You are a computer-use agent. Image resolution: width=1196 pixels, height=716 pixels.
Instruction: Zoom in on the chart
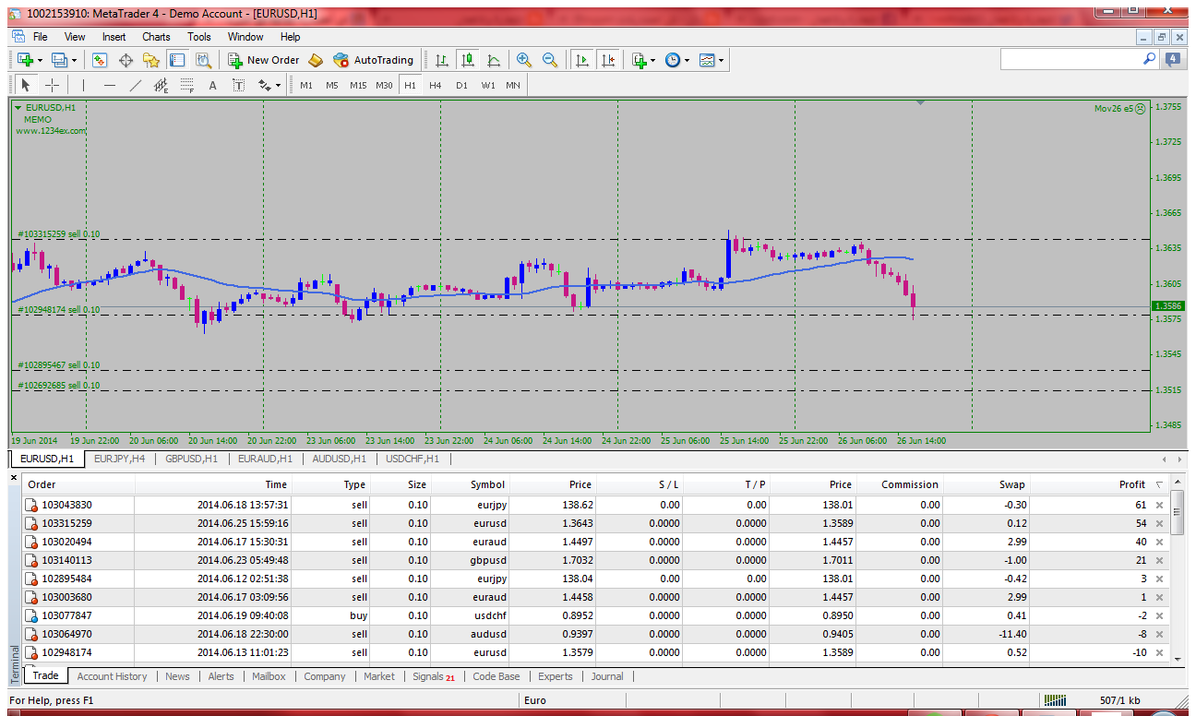[x=524, y=60]
